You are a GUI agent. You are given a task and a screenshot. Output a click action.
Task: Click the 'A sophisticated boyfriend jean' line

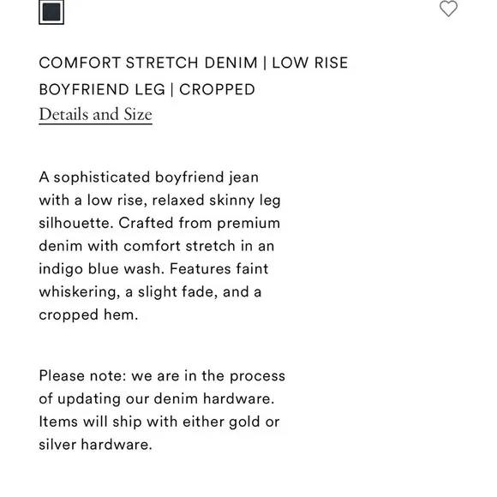pos(148,177)
